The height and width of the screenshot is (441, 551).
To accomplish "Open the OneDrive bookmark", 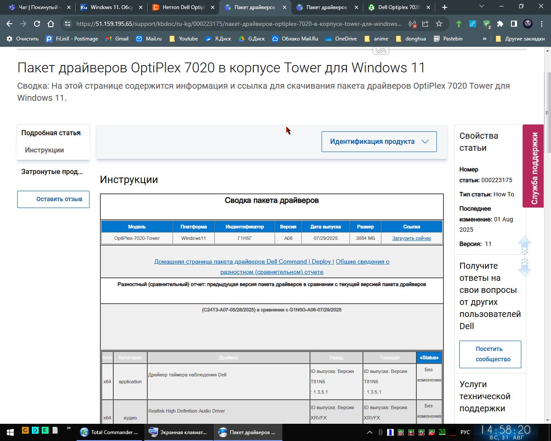I will click(341, 39).
